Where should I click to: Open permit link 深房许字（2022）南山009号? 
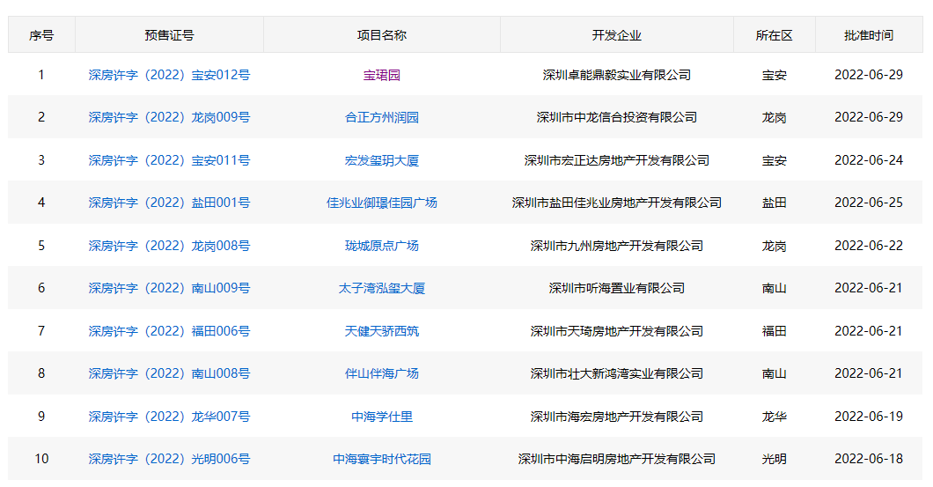click(169, 288)
